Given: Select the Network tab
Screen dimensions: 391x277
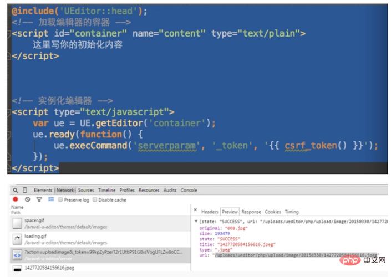Looking at the screenshot, I should pyautogui.click(x=65, y=191).
